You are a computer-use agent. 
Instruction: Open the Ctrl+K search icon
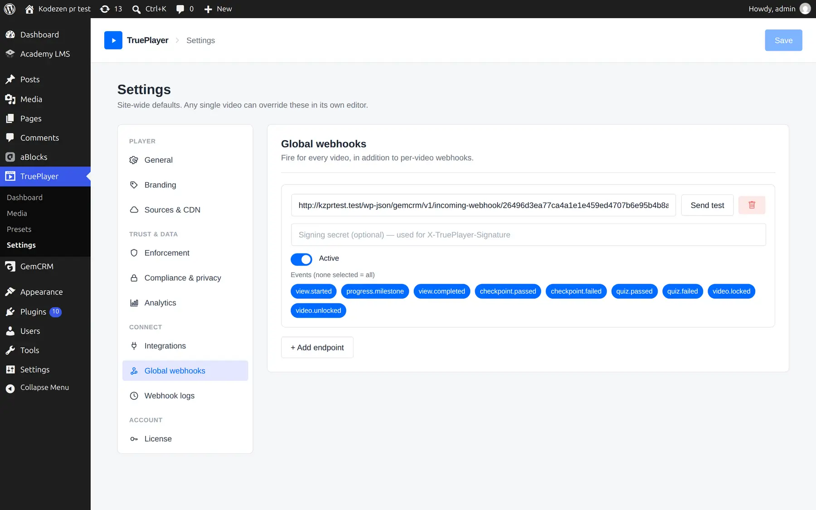point(136,9)
